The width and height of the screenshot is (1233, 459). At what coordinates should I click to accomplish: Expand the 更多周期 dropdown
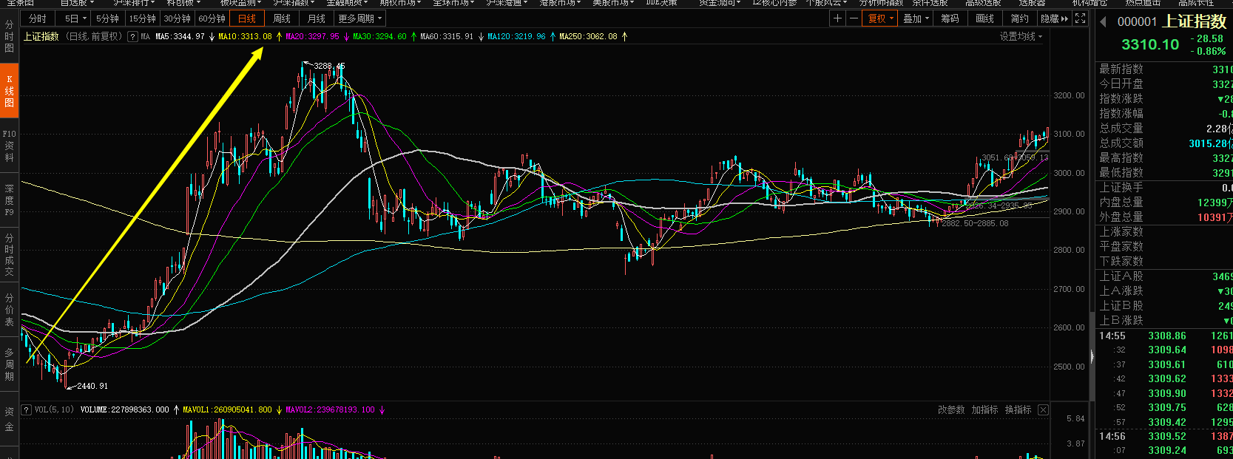(359, 18)
